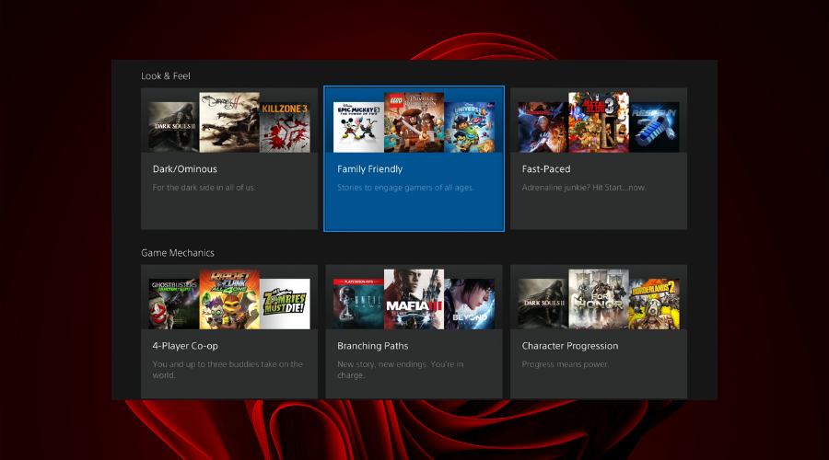The image size is (829, 460).
Task: Click 'Progress means power.' description
Action: coord(566,364)
